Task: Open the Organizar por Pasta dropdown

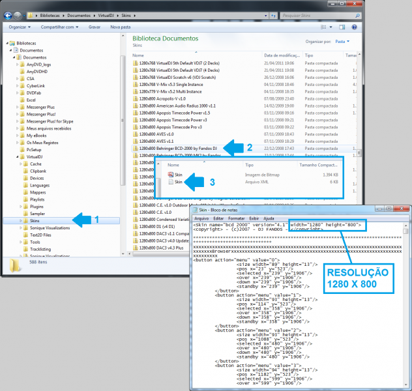Action: click(x=342, y=42)
